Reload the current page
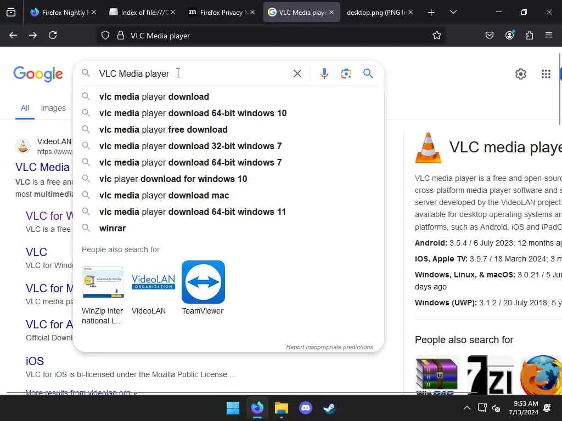Image resolution: width=562 pixels, height=421 pixels. 53,36
